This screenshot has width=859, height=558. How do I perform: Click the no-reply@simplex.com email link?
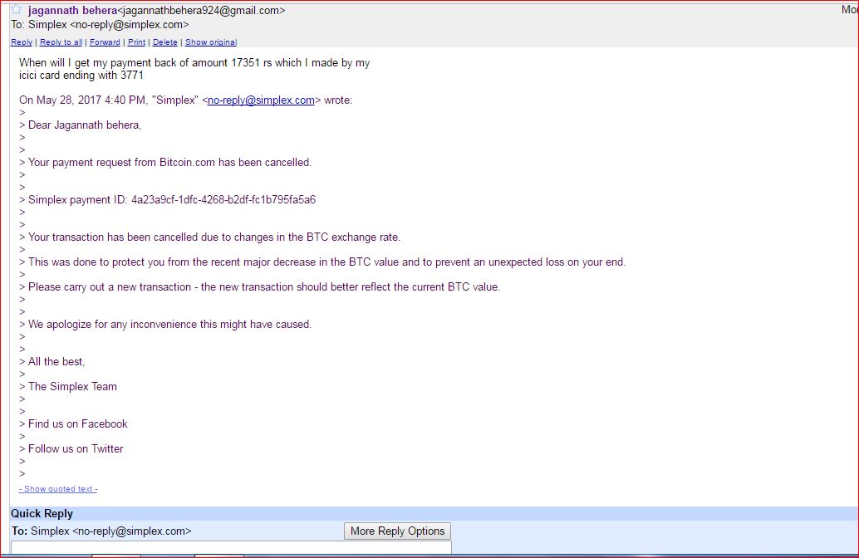[x=261, y=100]
